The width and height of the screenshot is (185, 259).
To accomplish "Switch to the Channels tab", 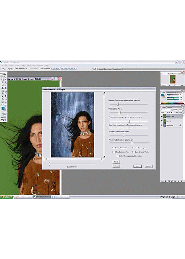I will (170, 107).
